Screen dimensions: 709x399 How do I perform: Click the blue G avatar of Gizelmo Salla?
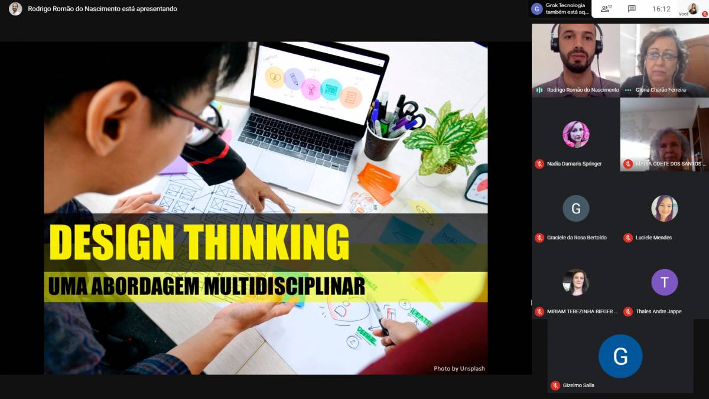pos(620,356)
